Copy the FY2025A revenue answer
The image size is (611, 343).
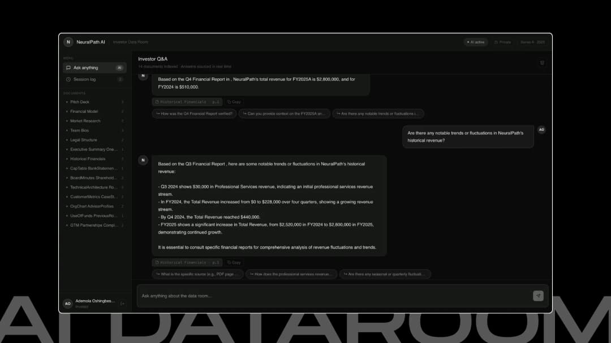[x=234, y=102]
